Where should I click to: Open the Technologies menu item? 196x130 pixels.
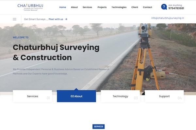coord(119,7)
